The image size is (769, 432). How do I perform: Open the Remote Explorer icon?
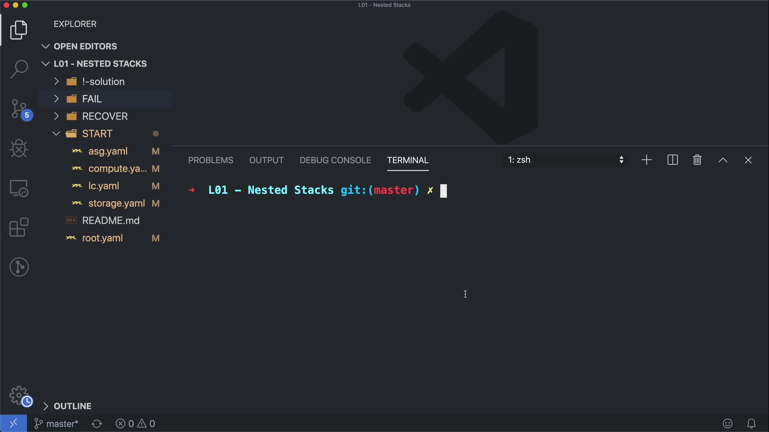click(x=19, y=188)
